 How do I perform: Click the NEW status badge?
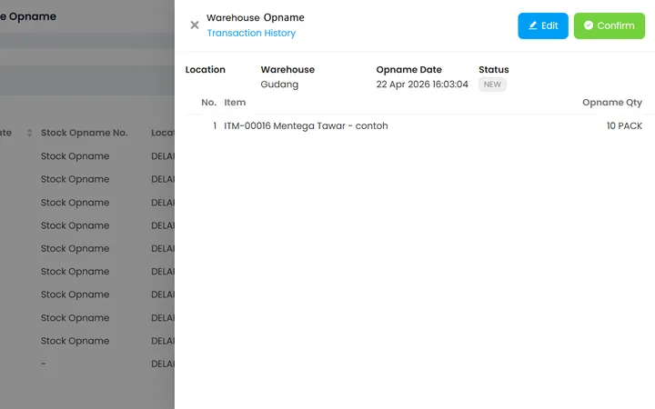[492, 85]
